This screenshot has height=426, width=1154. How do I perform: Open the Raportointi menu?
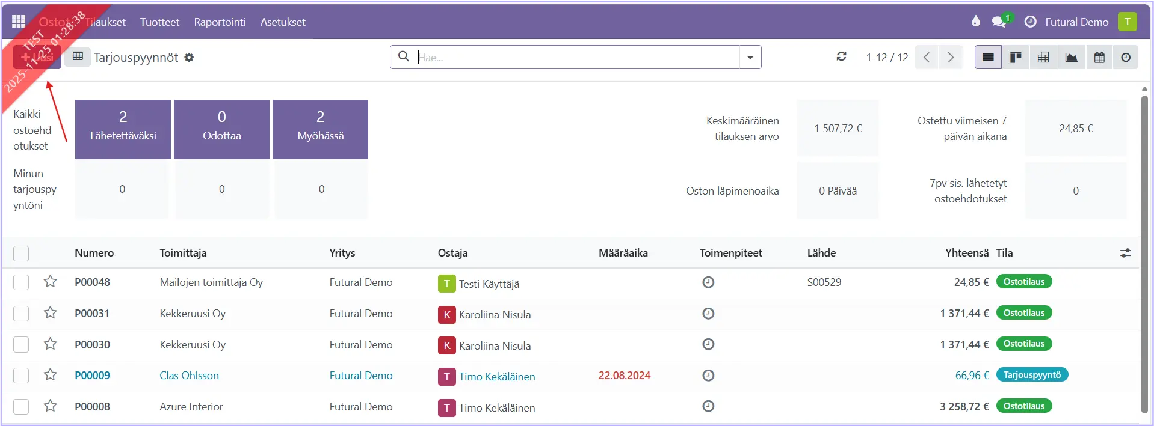click(220, 22)
